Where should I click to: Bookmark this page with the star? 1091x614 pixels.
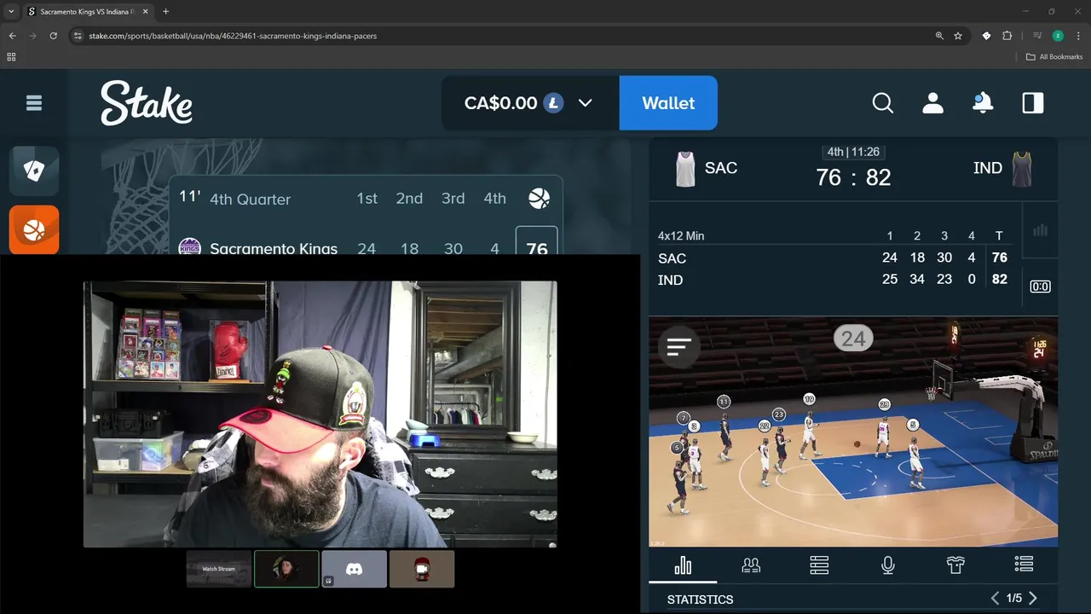coord(958,36)
